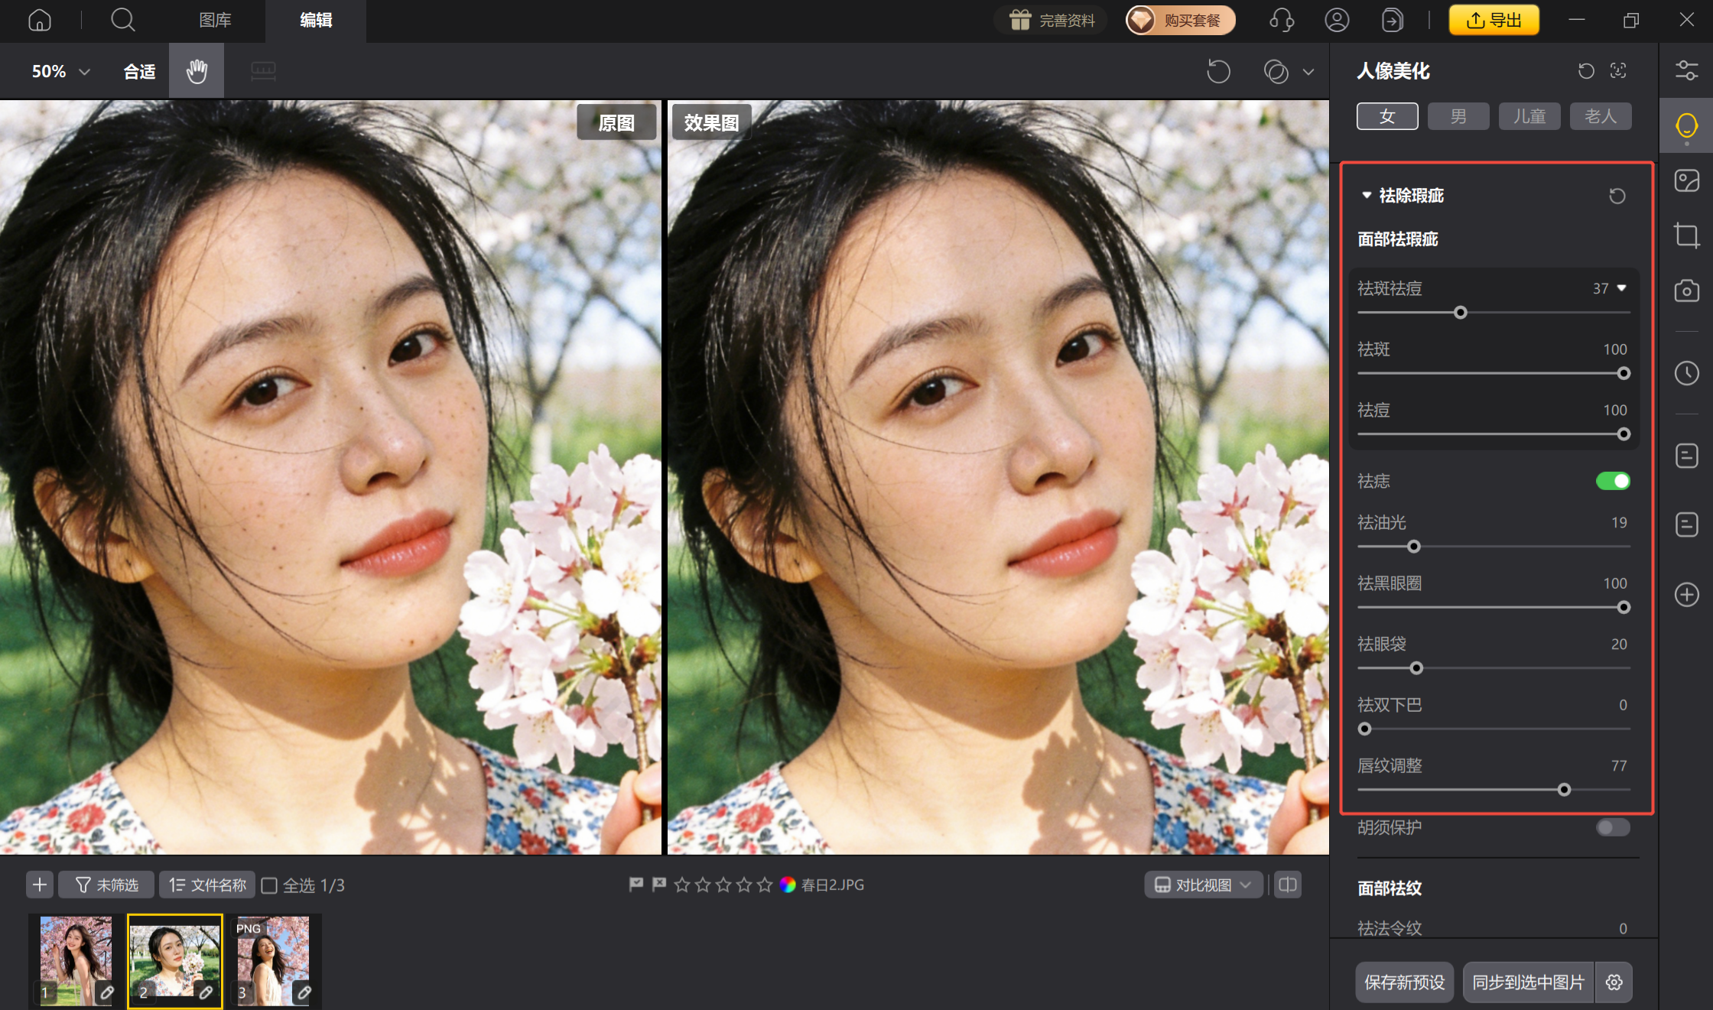Click the 导出 export button
This screenshot has height=1010, width=1713.
[1494, 20]
